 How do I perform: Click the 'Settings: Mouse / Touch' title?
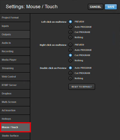pos(32,6)
